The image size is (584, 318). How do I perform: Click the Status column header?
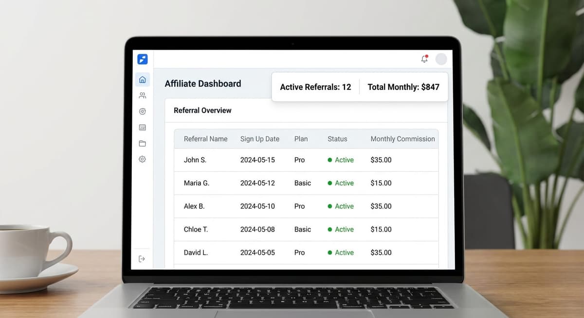337,139
